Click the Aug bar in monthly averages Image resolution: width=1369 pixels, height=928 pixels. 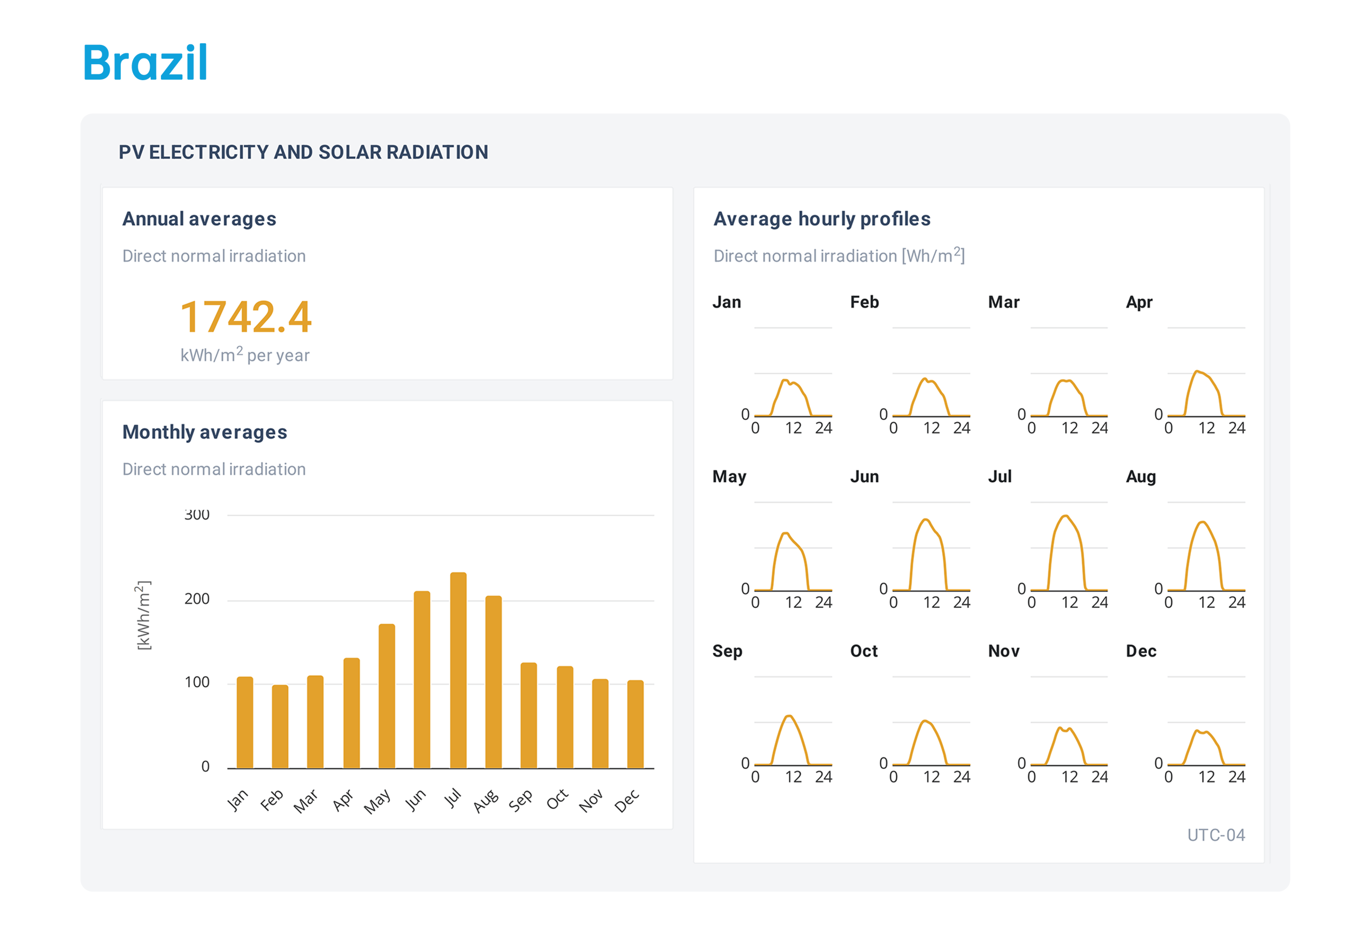(x=493, y=683)
